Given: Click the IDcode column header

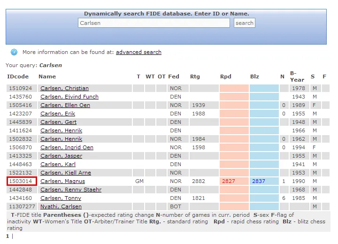Looking at the screenshot, I should click(18, 76).
